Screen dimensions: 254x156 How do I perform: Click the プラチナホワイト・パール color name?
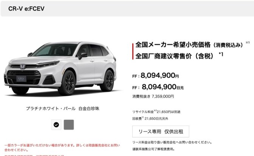click(x=51, y=109)
